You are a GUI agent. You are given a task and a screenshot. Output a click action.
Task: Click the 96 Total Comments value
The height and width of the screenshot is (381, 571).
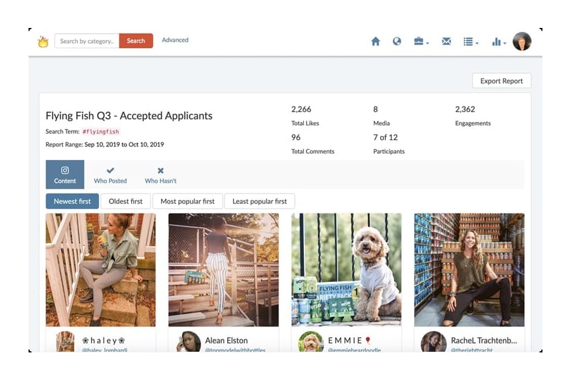coord(296,137)
